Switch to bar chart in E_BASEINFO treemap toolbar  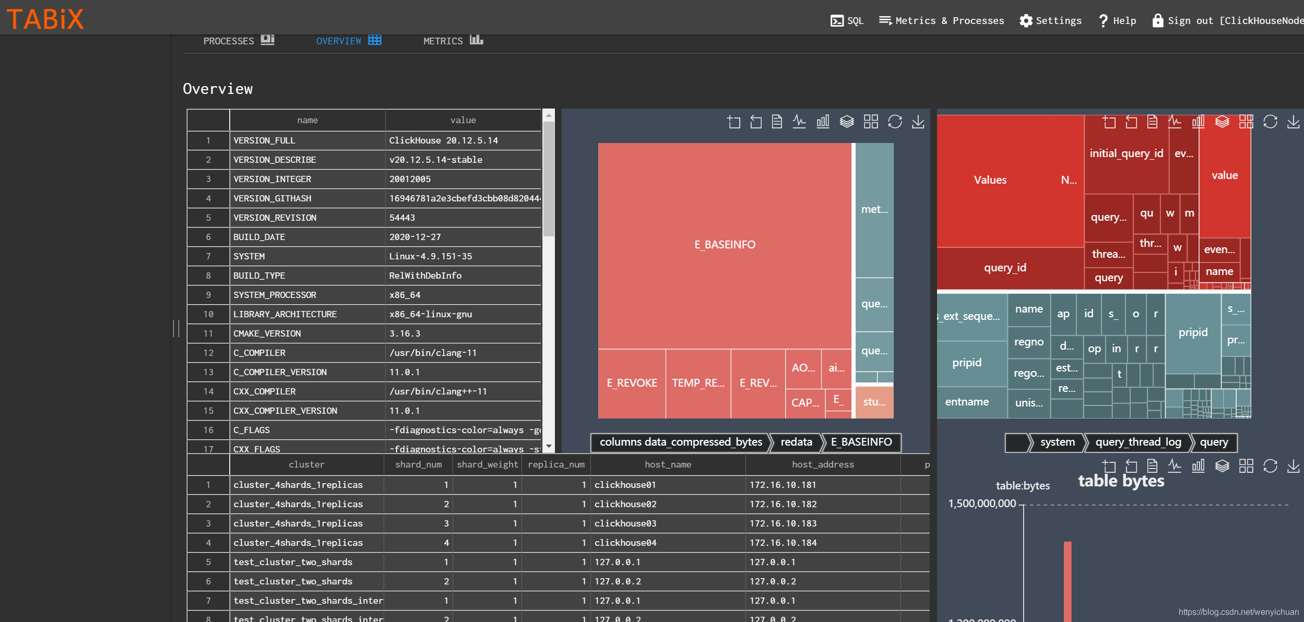click(x=823, y=122)
